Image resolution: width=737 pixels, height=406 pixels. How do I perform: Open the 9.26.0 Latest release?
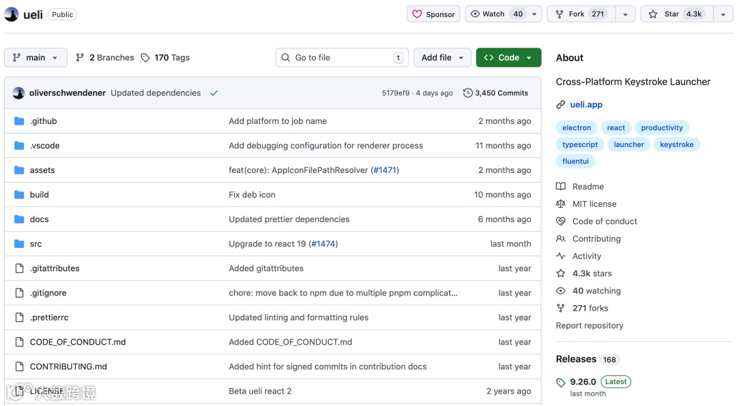pos(583,382)
